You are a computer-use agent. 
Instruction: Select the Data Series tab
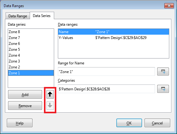(x=42, y=16)
